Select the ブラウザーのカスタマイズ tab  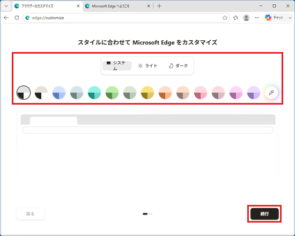pyautogui.click(x=47, y=6)
